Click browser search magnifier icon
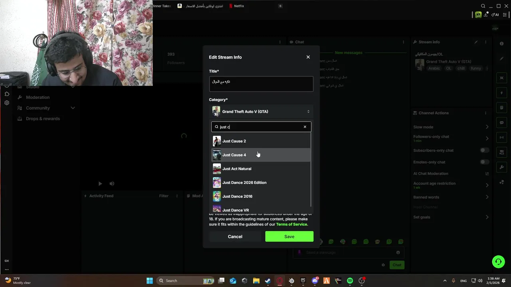Viewport: 511px width, 287px height. tap(483, 6)
